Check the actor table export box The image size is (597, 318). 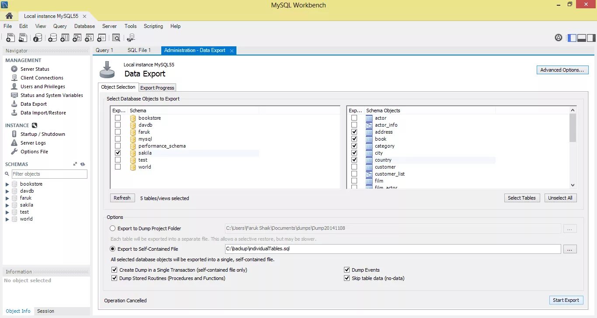pyautogui.click(x=354, y=118)
